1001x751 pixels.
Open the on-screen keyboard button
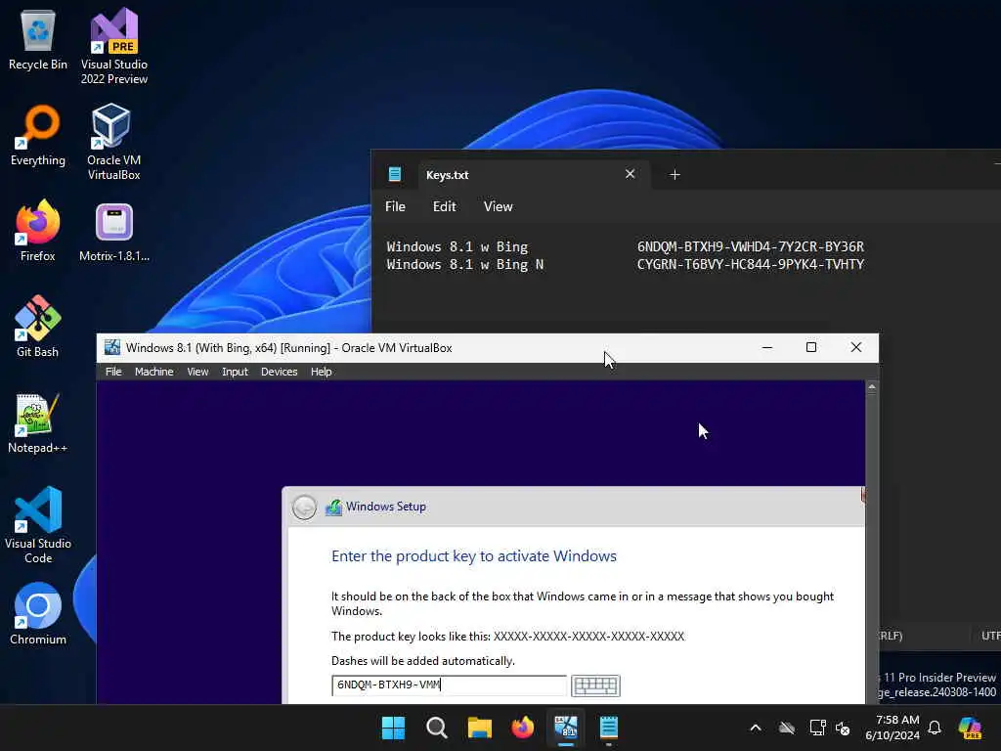(595, 685)
